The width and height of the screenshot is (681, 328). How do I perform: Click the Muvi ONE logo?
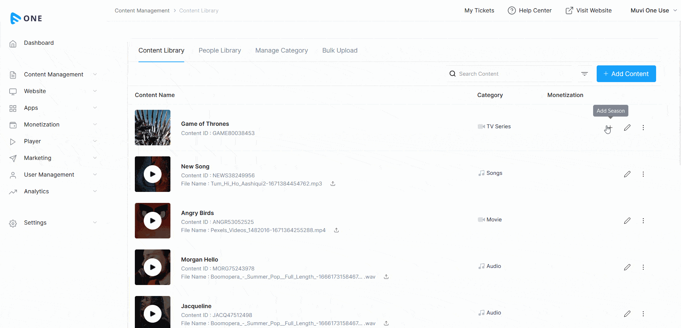(x=26, y=18)
